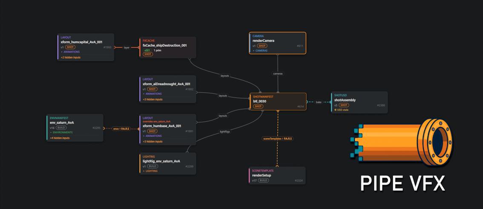Select v17 version text on renderSetup
The height and width of the screenshot is (209, 483).
(254, 181)
